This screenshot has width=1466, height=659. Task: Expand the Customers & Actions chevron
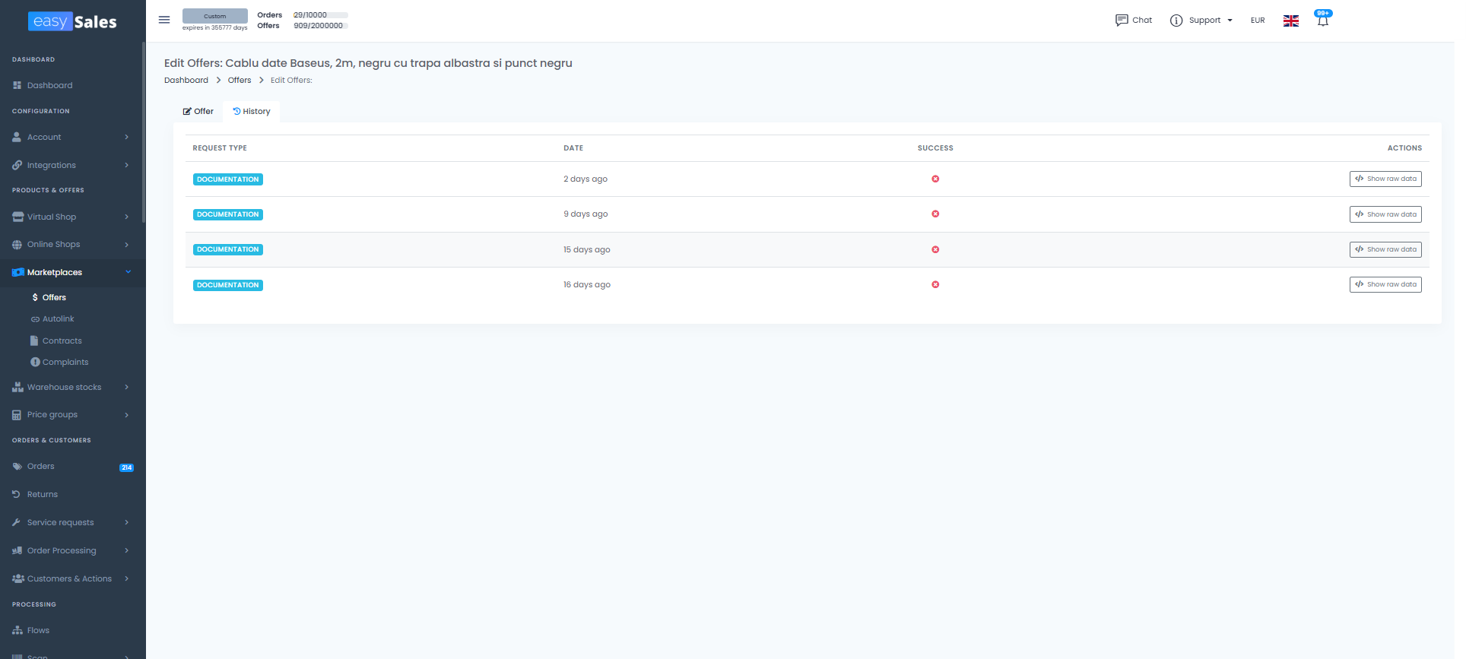[127, 578]
